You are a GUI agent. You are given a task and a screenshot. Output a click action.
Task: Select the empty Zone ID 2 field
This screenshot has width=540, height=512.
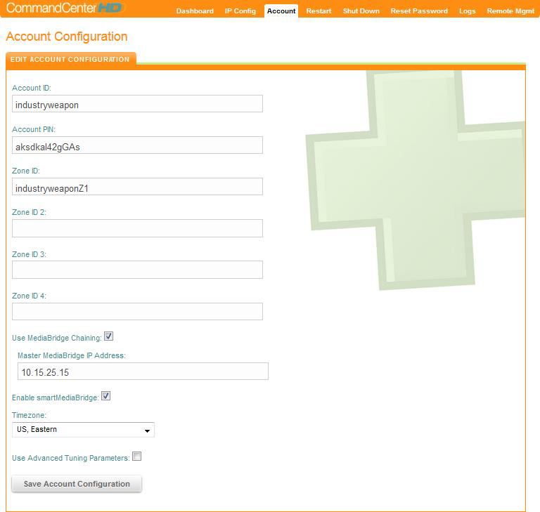point(137,228)
